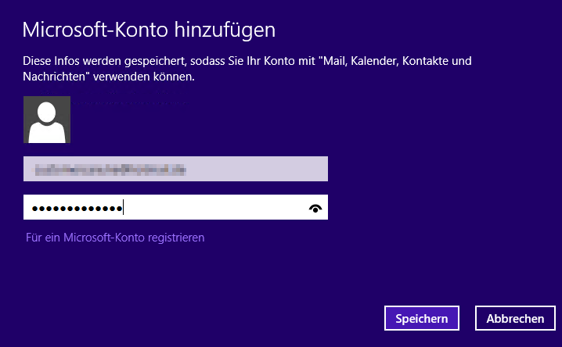The image size is (562, 347).
Task: Click the word "registrieren" in the purple link
Action: pyautogui.click(x=176, y=238)
